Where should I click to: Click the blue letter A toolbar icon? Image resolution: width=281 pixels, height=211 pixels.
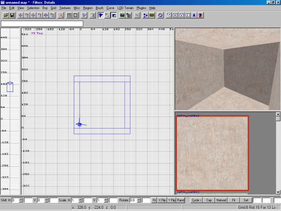click(194, 15)
